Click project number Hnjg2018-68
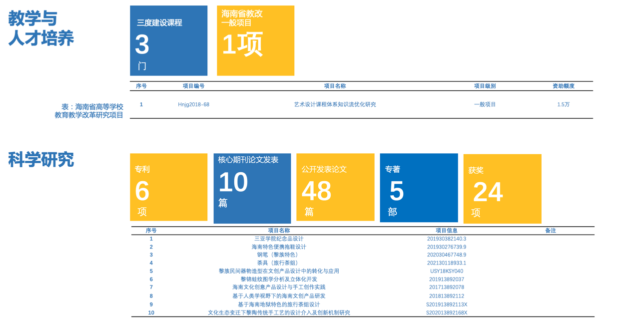Screen dimensions: 634x328 click(193, 104)
